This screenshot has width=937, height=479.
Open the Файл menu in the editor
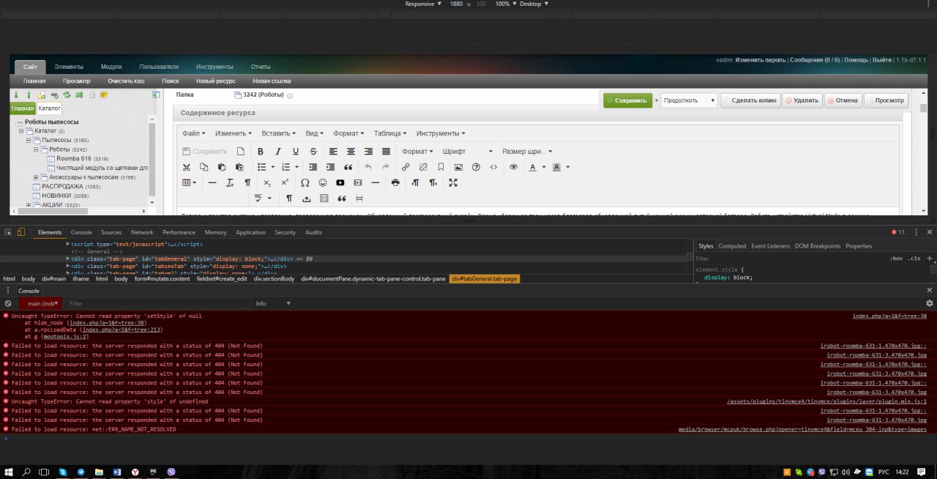pyautogui.click(x=194, y=133)
